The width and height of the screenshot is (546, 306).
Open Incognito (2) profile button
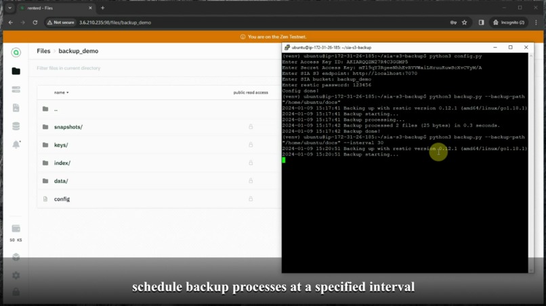[x=509, y=22]
